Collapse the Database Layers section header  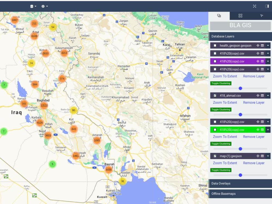click(240, 36)
